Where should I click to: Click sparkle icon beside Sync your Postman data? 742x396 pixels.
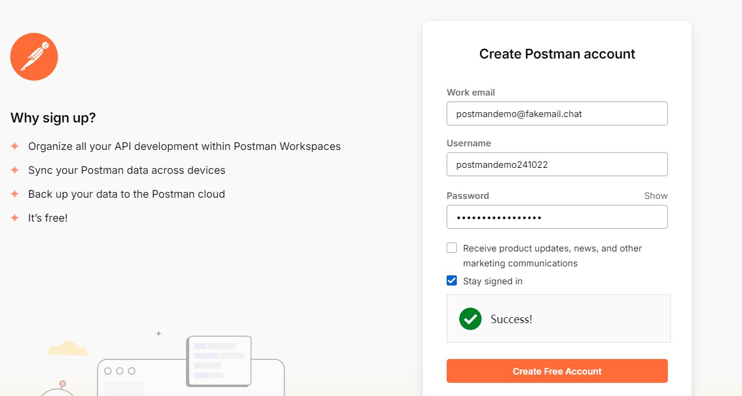[15, 170]
